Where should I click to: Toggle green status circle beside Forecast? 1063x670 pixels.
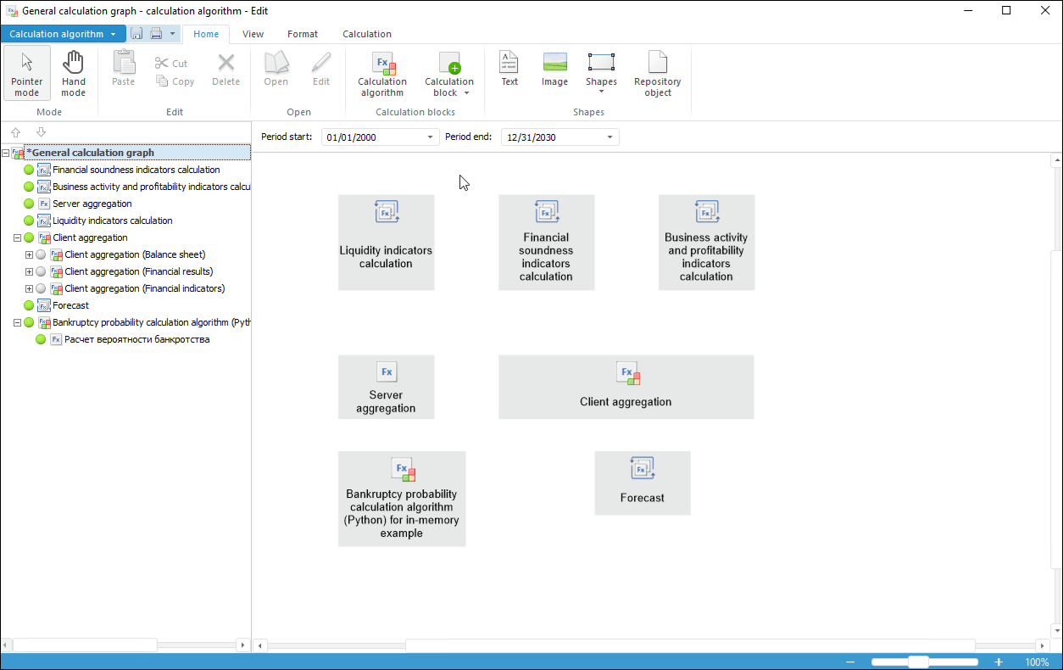click(29, 305)
